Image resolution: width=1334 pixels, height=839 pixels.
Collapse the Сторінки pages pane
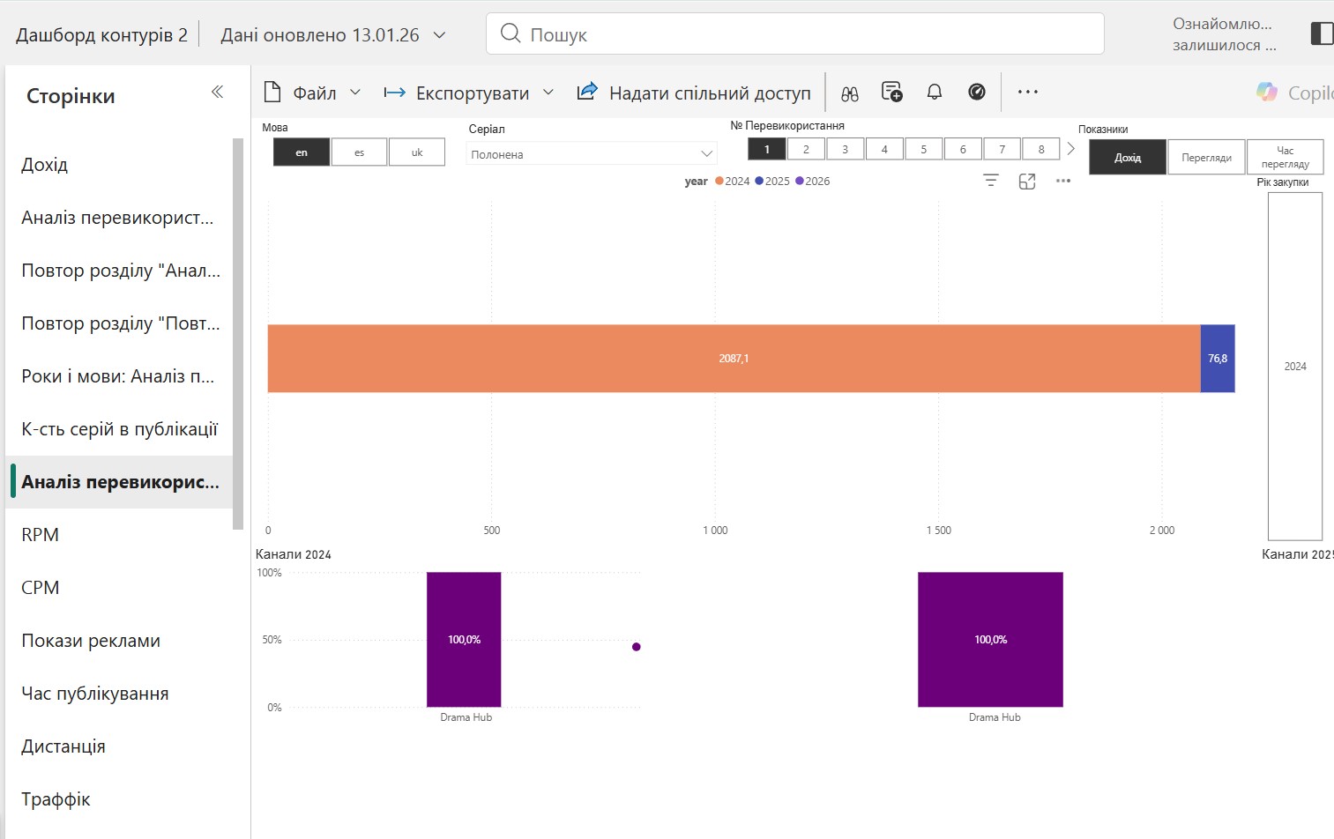[x=217, y=92]
